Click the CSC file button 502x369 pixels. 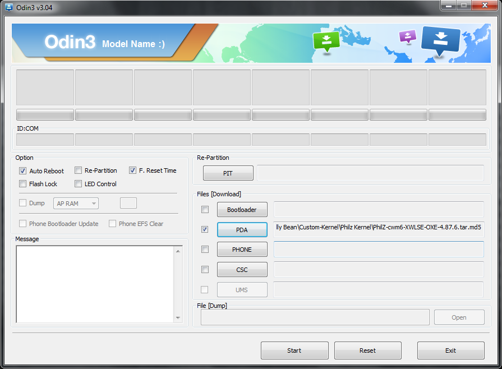click(x=242, y=270)
